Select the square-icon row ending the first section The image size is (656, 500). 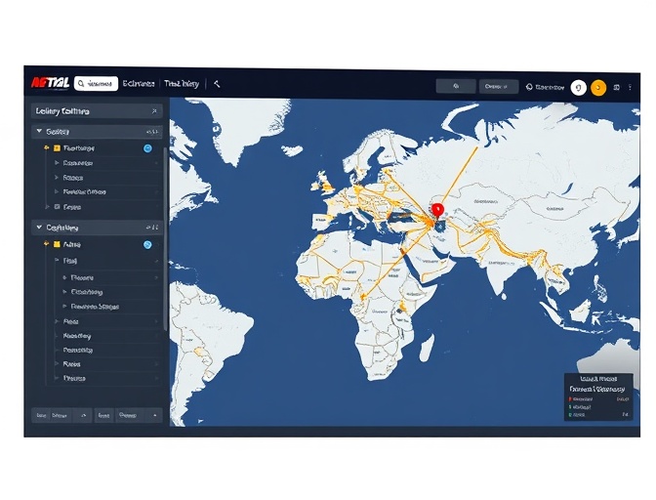102,207
